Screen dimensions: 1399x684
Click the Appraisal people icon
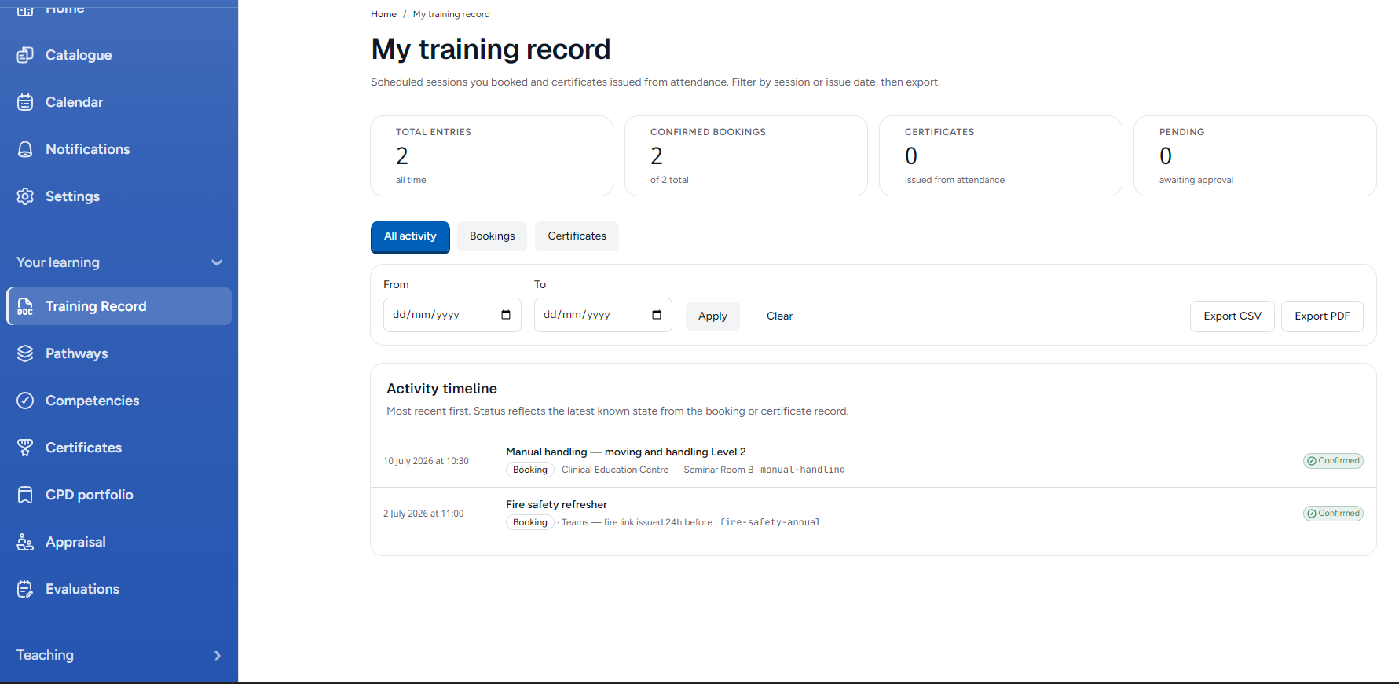tap(25, 542)
